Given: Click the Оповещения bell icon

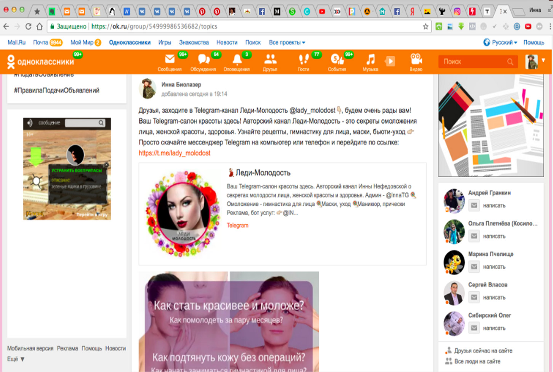Looking at the screenshot, I should coord(237,60).
